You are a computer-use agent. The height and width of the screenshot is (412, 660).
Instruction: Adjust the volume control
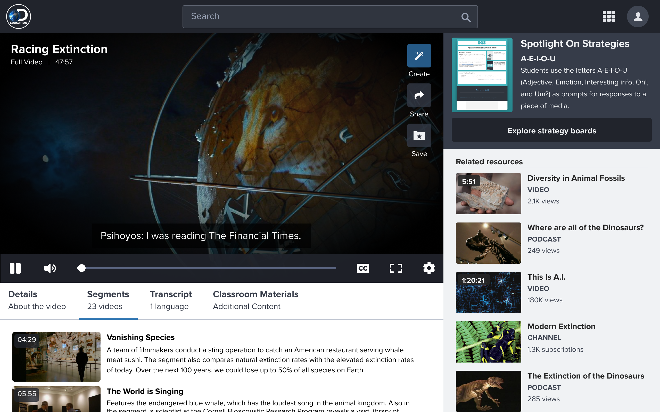pyautogui.click(x=50, y=268)
